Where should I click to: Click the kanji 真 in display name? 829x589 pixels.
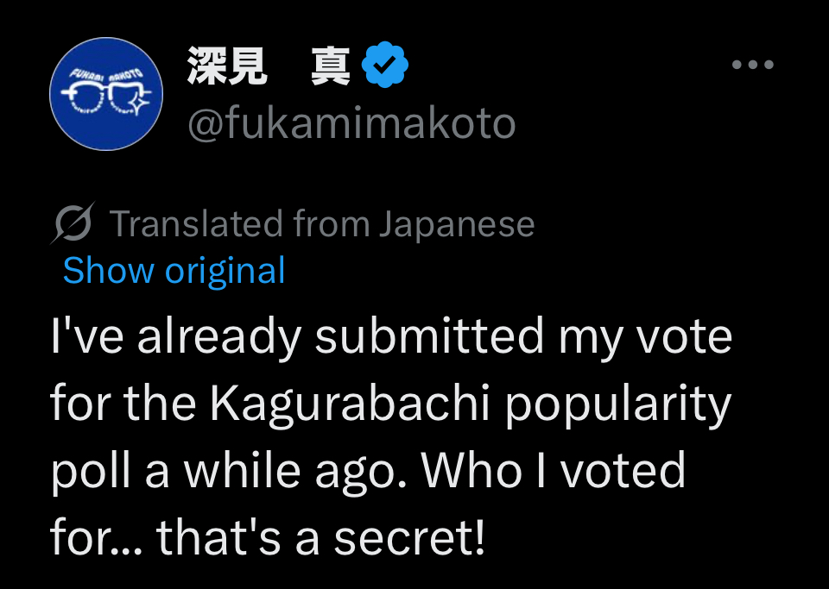pyautogui.click(x=330, y=66)
